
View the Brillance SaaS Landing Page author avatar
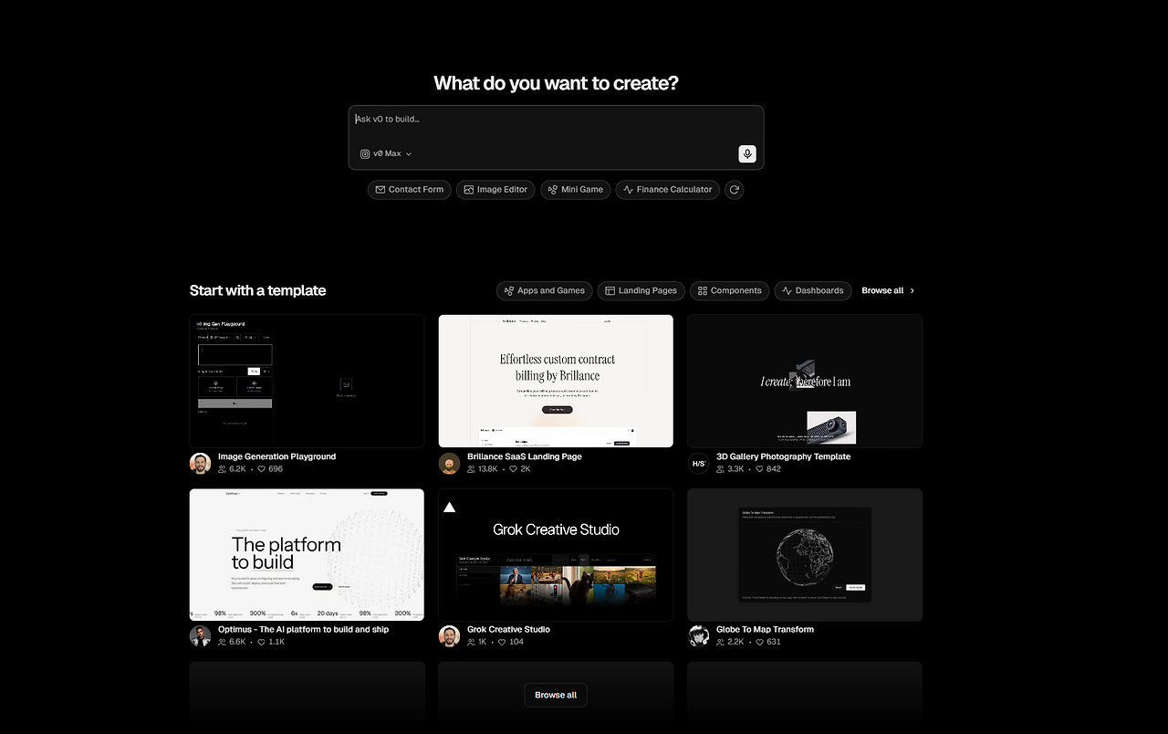[x=450, y=464]
